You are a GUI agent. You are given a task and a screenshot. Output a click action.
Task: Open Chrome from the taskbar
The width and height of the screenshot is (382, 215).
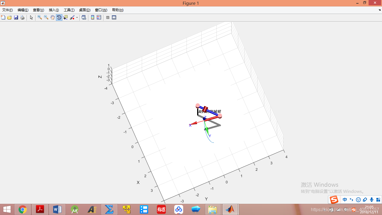[23, 209]
